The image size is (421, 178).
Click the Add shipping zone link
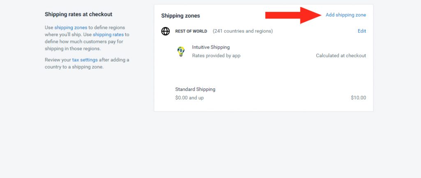click(x=345, y=15)
